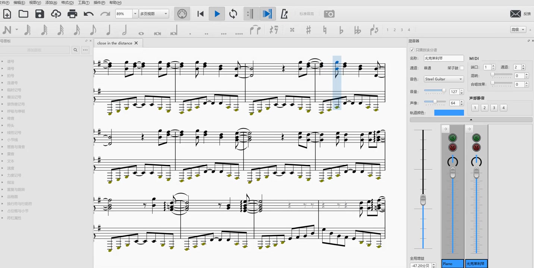This screenshot has height=268, width=534.
Task: Toggle loop playback
Action: [x=233, y=14]
